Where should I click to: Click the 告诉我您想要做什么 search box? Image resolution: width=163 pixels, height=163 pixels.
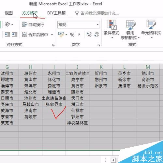[x=97, y=13]
